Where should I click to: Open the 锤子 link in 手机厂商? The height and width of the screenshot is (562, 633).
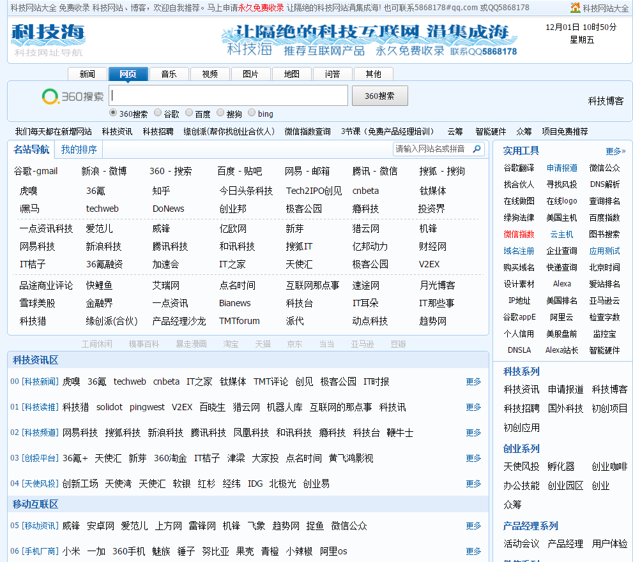point(186,551)
